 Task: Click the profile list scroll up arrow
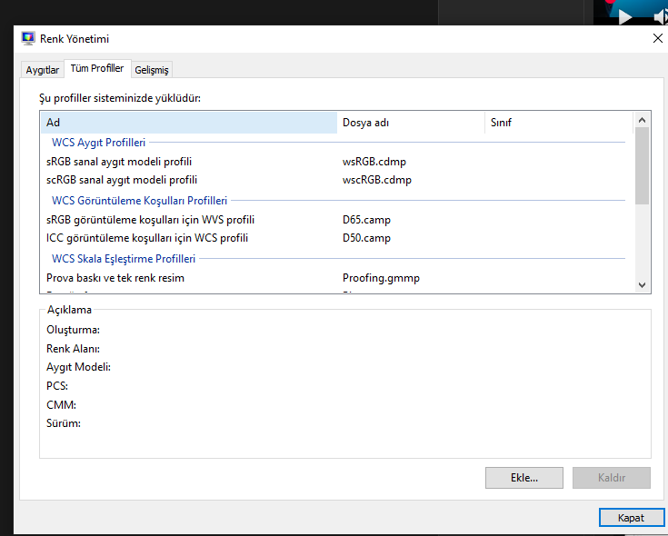[643, 121]
